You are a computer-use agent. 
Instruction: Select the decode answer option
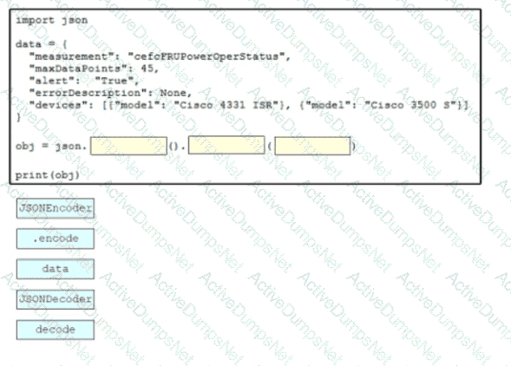[56, 330]
